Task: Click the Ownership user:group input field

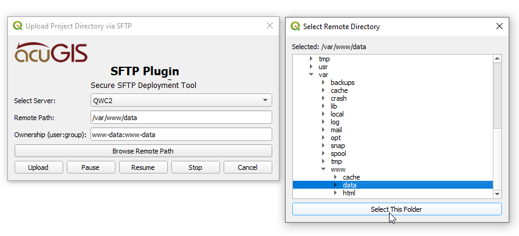Action: [181, 135]
